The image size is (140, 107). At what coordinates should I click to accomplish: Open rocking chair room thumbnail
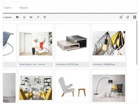[36, 44]
